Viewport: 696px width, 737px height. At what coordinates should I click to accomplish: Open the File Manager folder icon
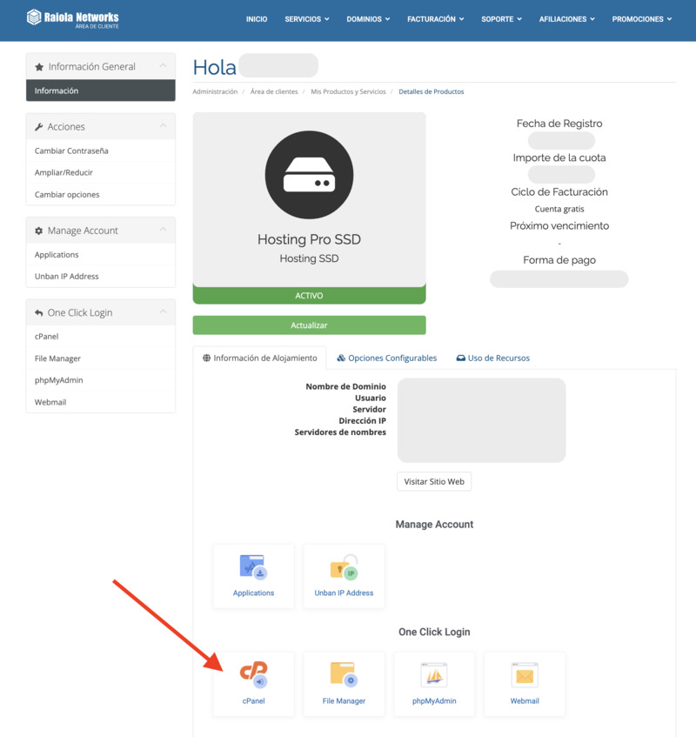pos(344,674)
